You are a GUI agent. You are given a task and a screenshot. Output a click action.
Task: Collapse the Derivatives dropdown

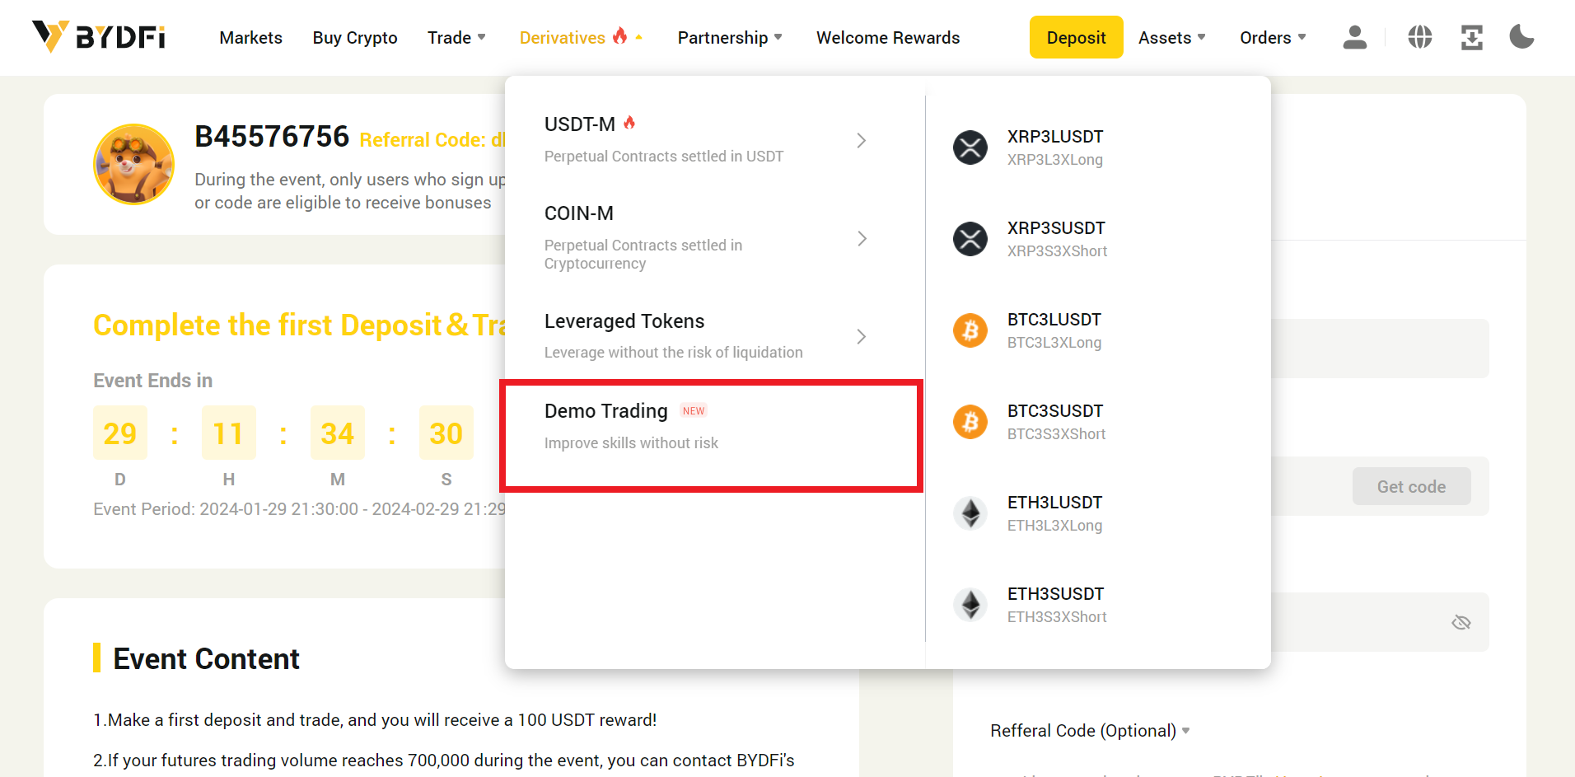click(x=581, y=38)
